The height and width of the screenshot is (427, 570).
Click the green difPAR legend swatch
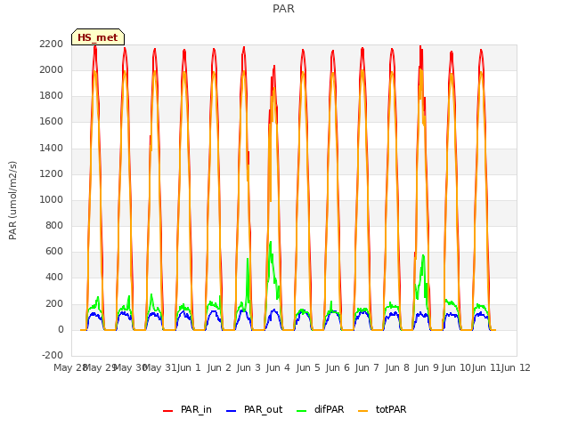point(302,411)
